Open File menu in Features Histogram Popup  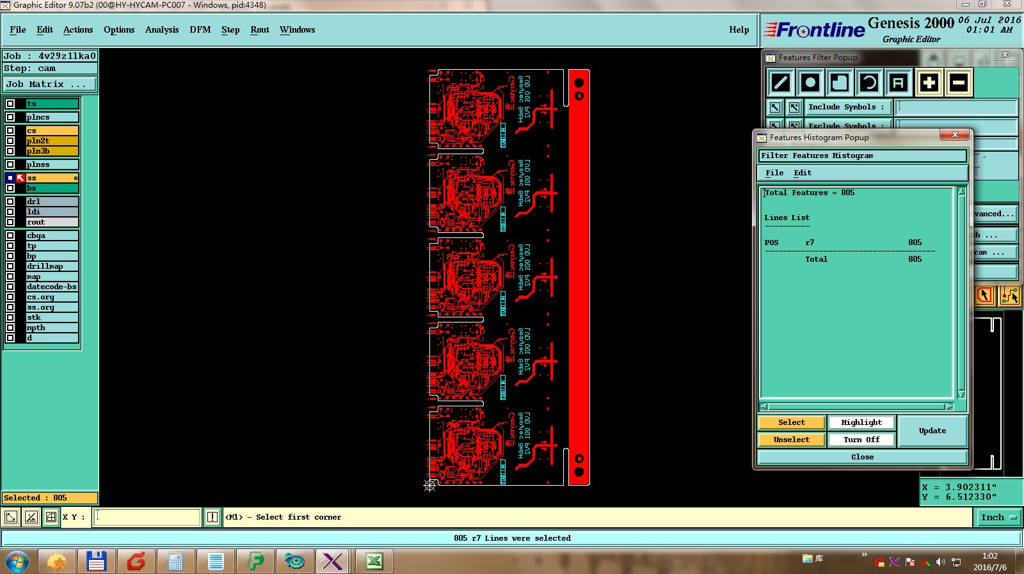point(774,173)
